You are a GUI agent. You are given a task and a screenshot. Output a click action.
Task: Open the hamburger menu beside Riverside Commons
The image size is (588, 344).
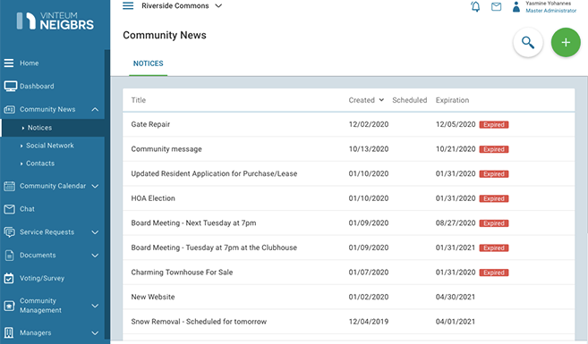pos(128,5)
